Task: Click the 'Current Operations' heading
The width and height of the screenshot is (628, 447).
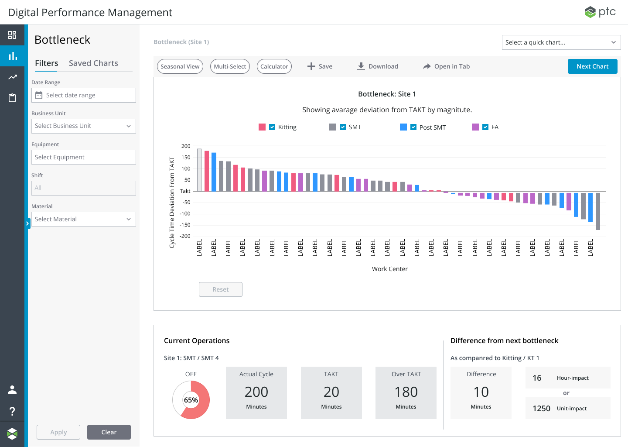Action: 197,340
